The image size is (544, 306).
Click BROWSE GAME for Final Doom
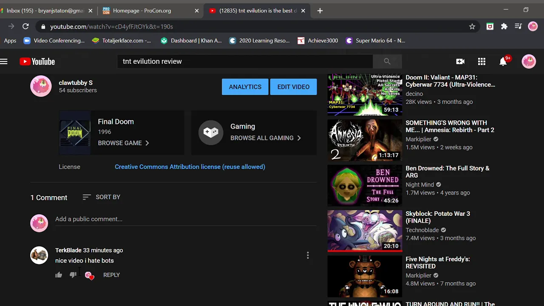(x=124, y=143)
